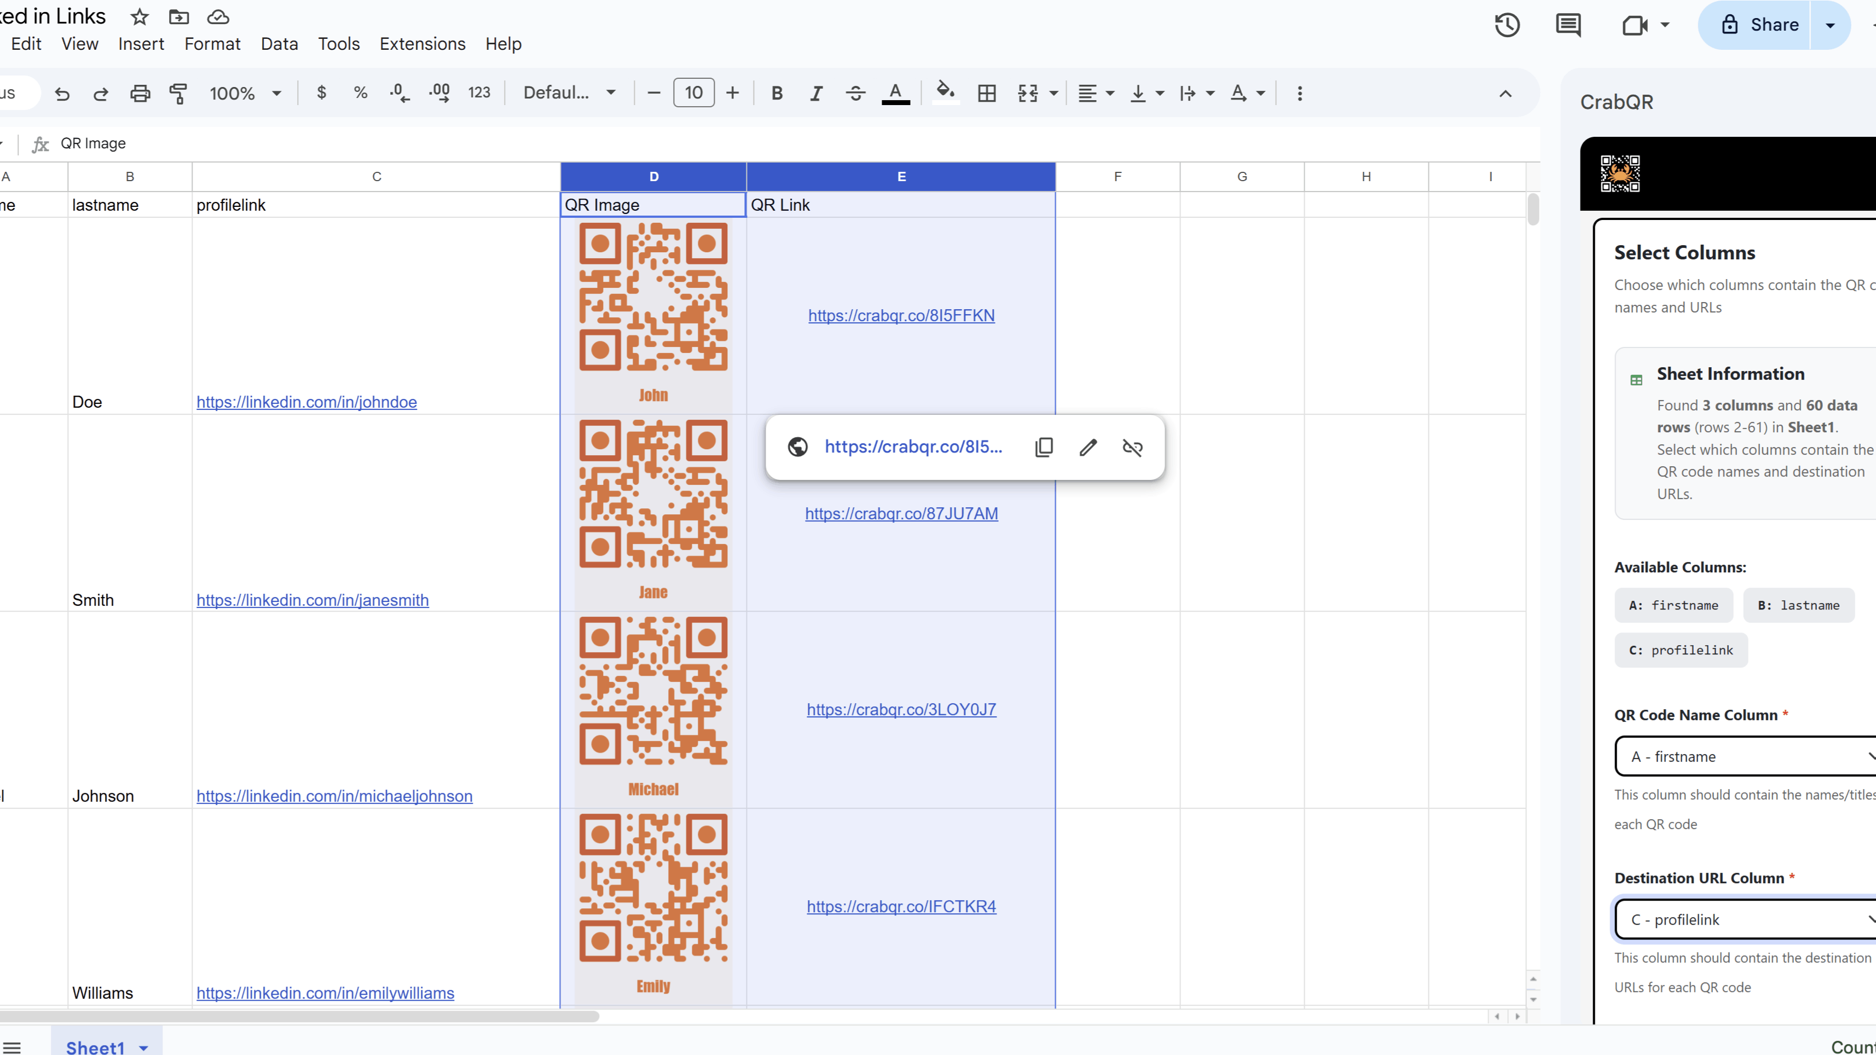1876x1055 pixels.
Task: Click the linkedin.com/in/janesmith link
Action: pos(312,600)
